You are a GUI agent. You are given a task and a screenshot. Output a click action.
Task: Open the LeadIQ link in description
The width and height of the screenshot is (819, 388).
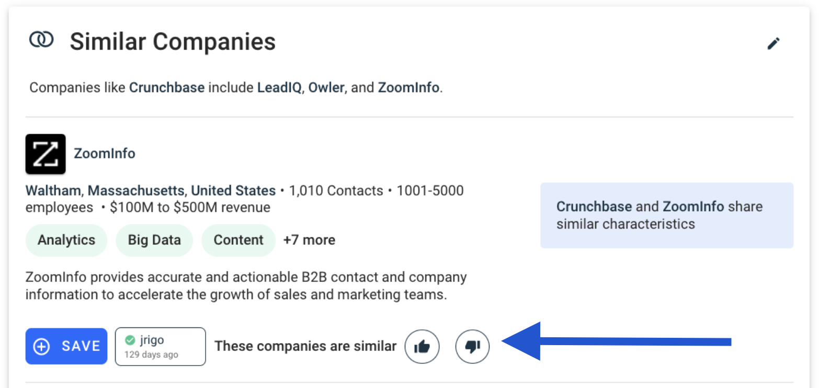279,87
